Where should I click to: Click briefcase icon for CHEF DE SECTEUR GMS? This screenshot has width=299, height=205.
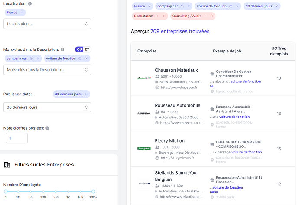[212, 144]
